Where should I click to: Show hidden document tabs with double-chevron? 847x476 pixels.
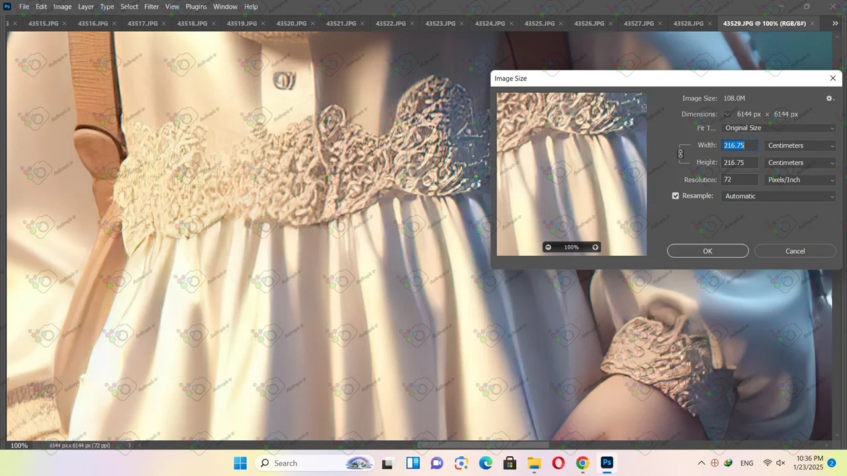[834, 24]
